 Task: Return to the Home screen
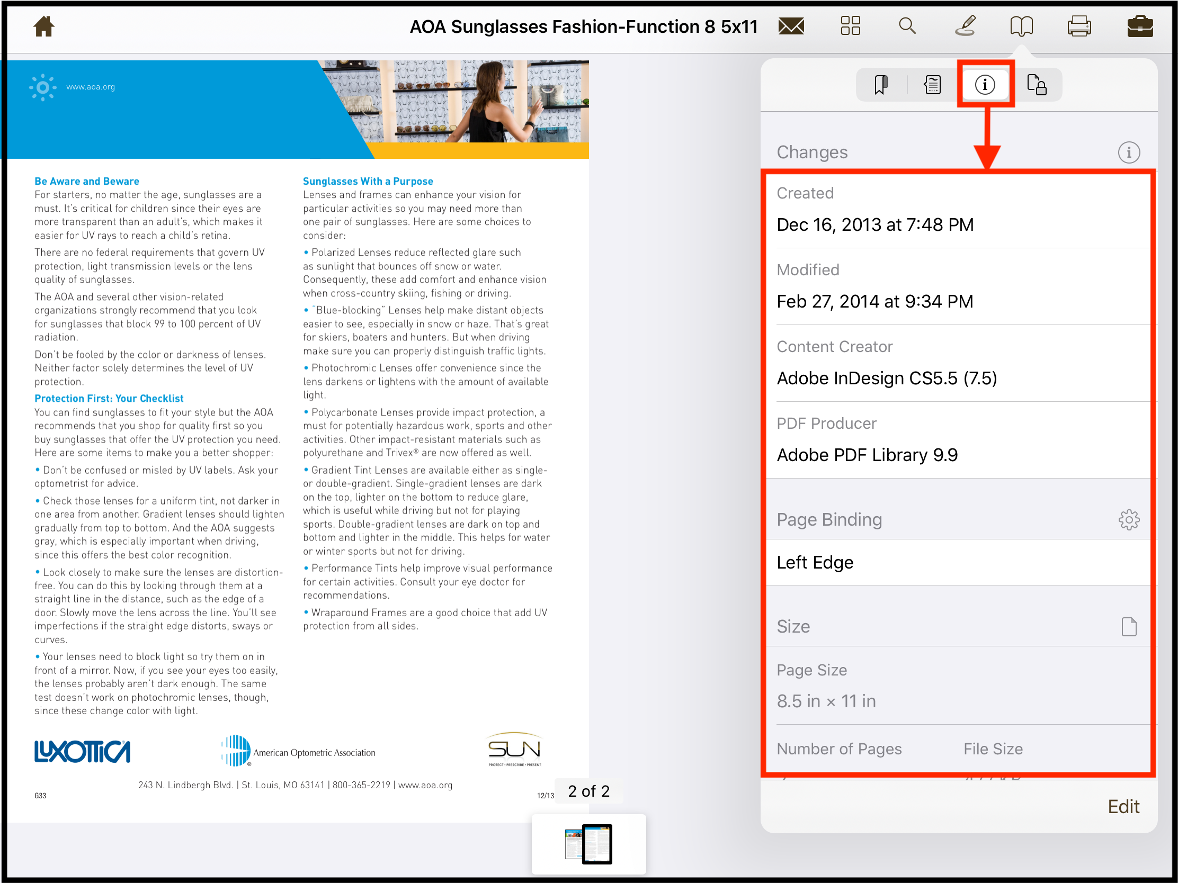pyautogui.click(x=43, y=25)
